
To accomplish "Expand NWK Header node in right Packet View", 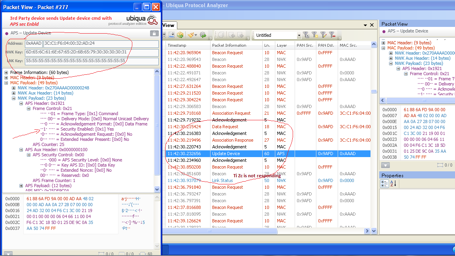I will [391, 53].
